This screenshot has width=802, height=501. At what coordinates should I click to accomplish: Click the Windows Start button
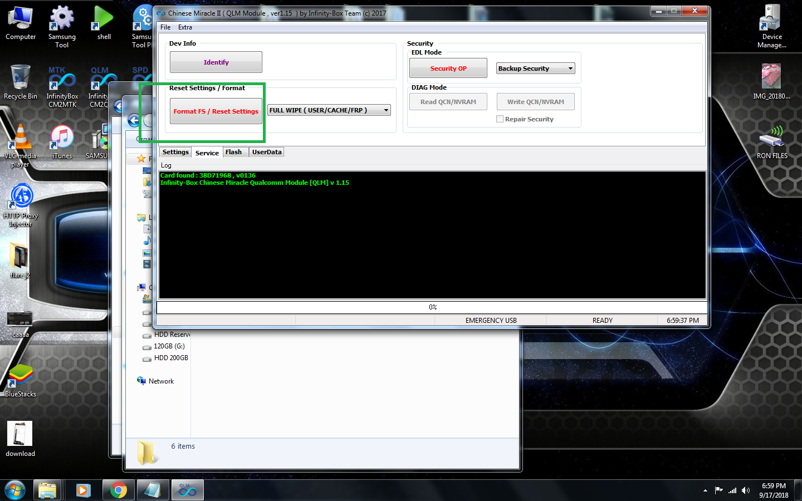click(15, 490)
